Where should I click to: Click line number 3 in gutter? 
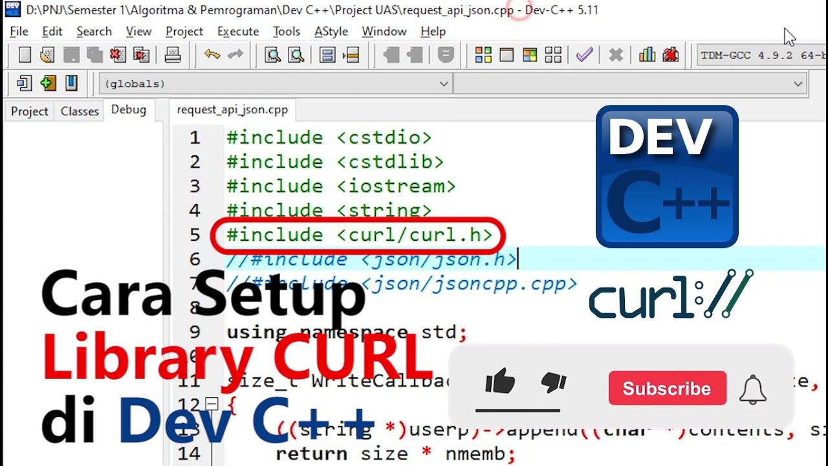point(195,186)
